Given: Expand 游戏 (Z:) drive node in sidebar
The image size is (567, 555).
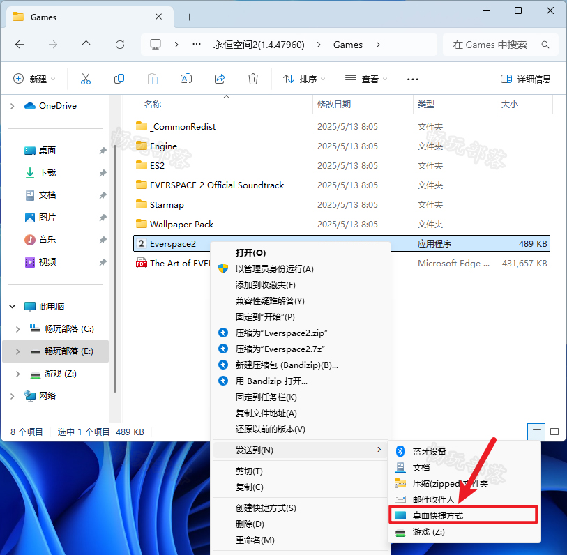Looking at the screenshot, I should pyautogui.click(x=17, y=374).
